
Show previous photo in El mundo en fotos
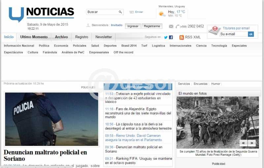pos(244,143)
